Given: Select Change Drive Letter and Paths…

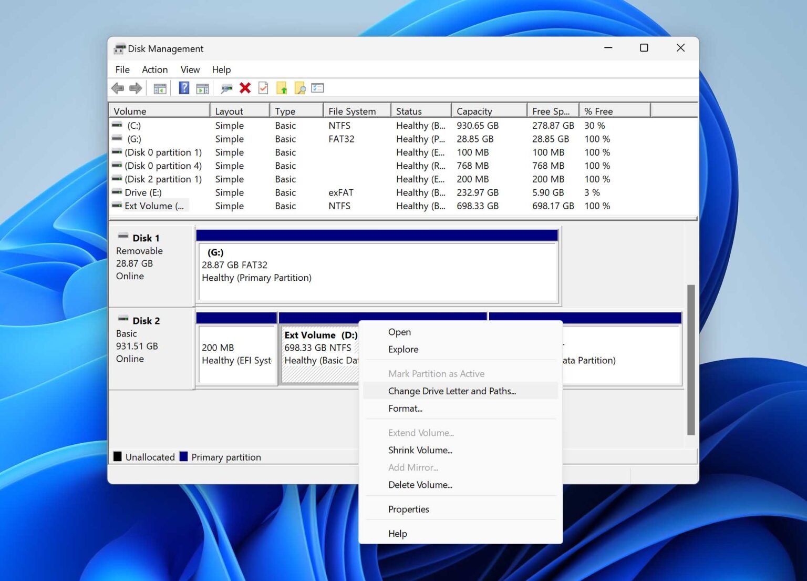Looking at the screenshot, I should point(461,391).
